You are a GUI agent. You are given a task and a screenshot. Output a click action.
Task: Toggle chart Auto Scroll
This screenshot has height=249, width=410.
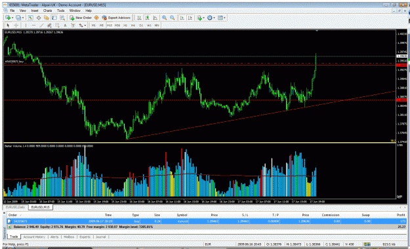(x=182, y=18)
